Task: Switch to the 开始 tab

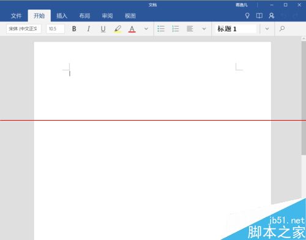Action: pos(39,16)
